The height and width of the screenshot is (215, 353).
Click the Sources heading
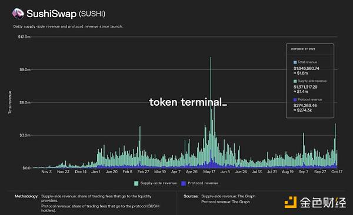(191, 196)
